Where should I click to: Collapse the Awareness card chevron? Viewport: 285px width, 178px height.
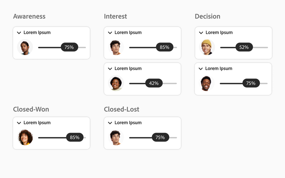click(19, 33)
